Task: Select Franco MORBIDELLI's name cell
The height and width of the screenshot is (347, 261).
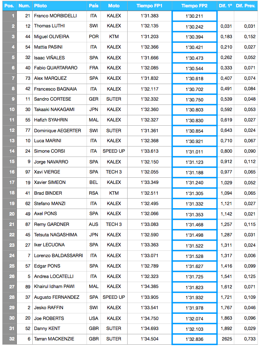Action: coord(55,16)
